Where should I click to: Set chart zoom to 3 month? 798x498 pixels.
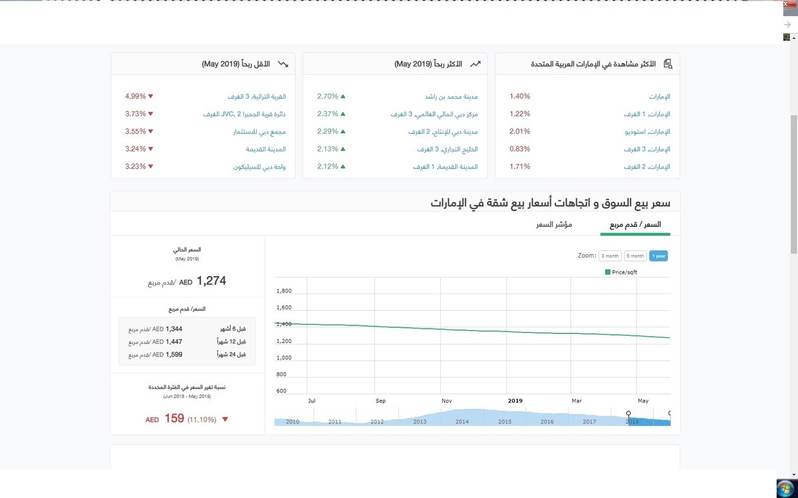(x=610, y=256)
